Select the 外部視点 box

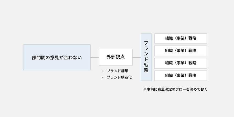pyautogui.click(x=116, y=57)
